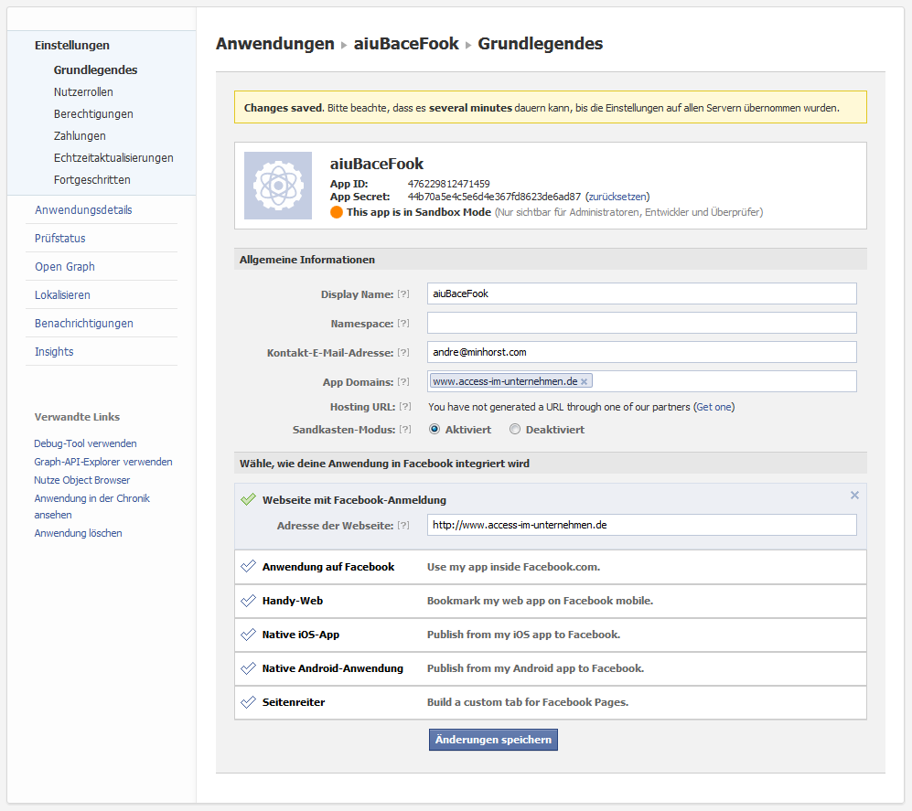Viewport: 912px width, 811px height.
Task: Click the help [?] icon beside Display Name
Action: point(403,294)
